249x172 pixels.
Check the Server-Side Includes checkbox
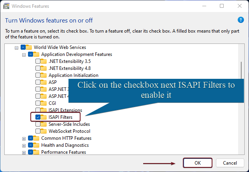[38, 124]
